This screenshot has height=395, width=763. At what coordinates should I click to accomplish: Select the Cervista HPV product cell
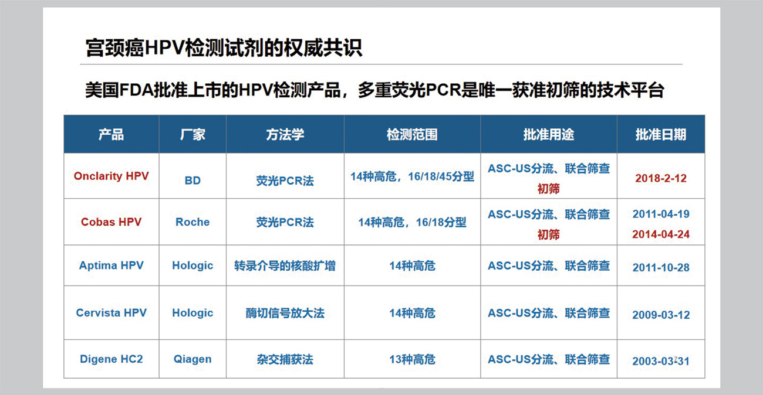tap(111, 313)
